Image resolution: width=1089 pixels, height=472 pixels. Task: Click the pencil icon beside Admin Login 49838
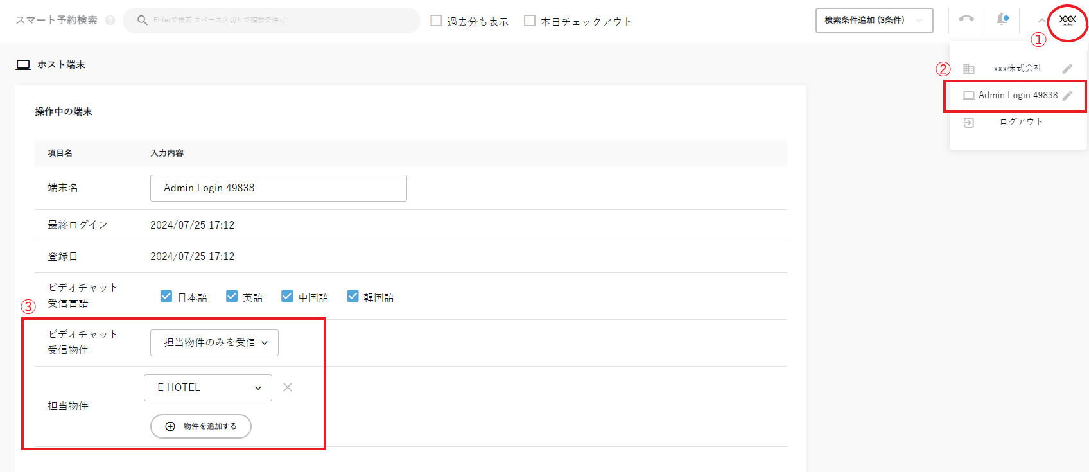(x=1067, y=96)
